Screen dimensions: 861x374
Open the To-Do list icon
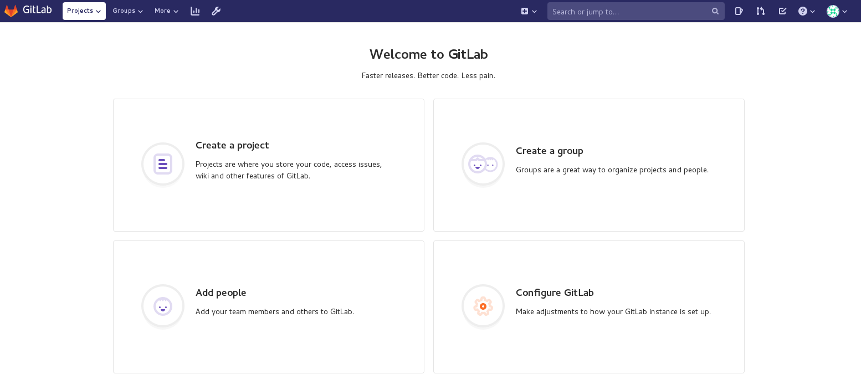pyautogui.click(x=782, y=11)
